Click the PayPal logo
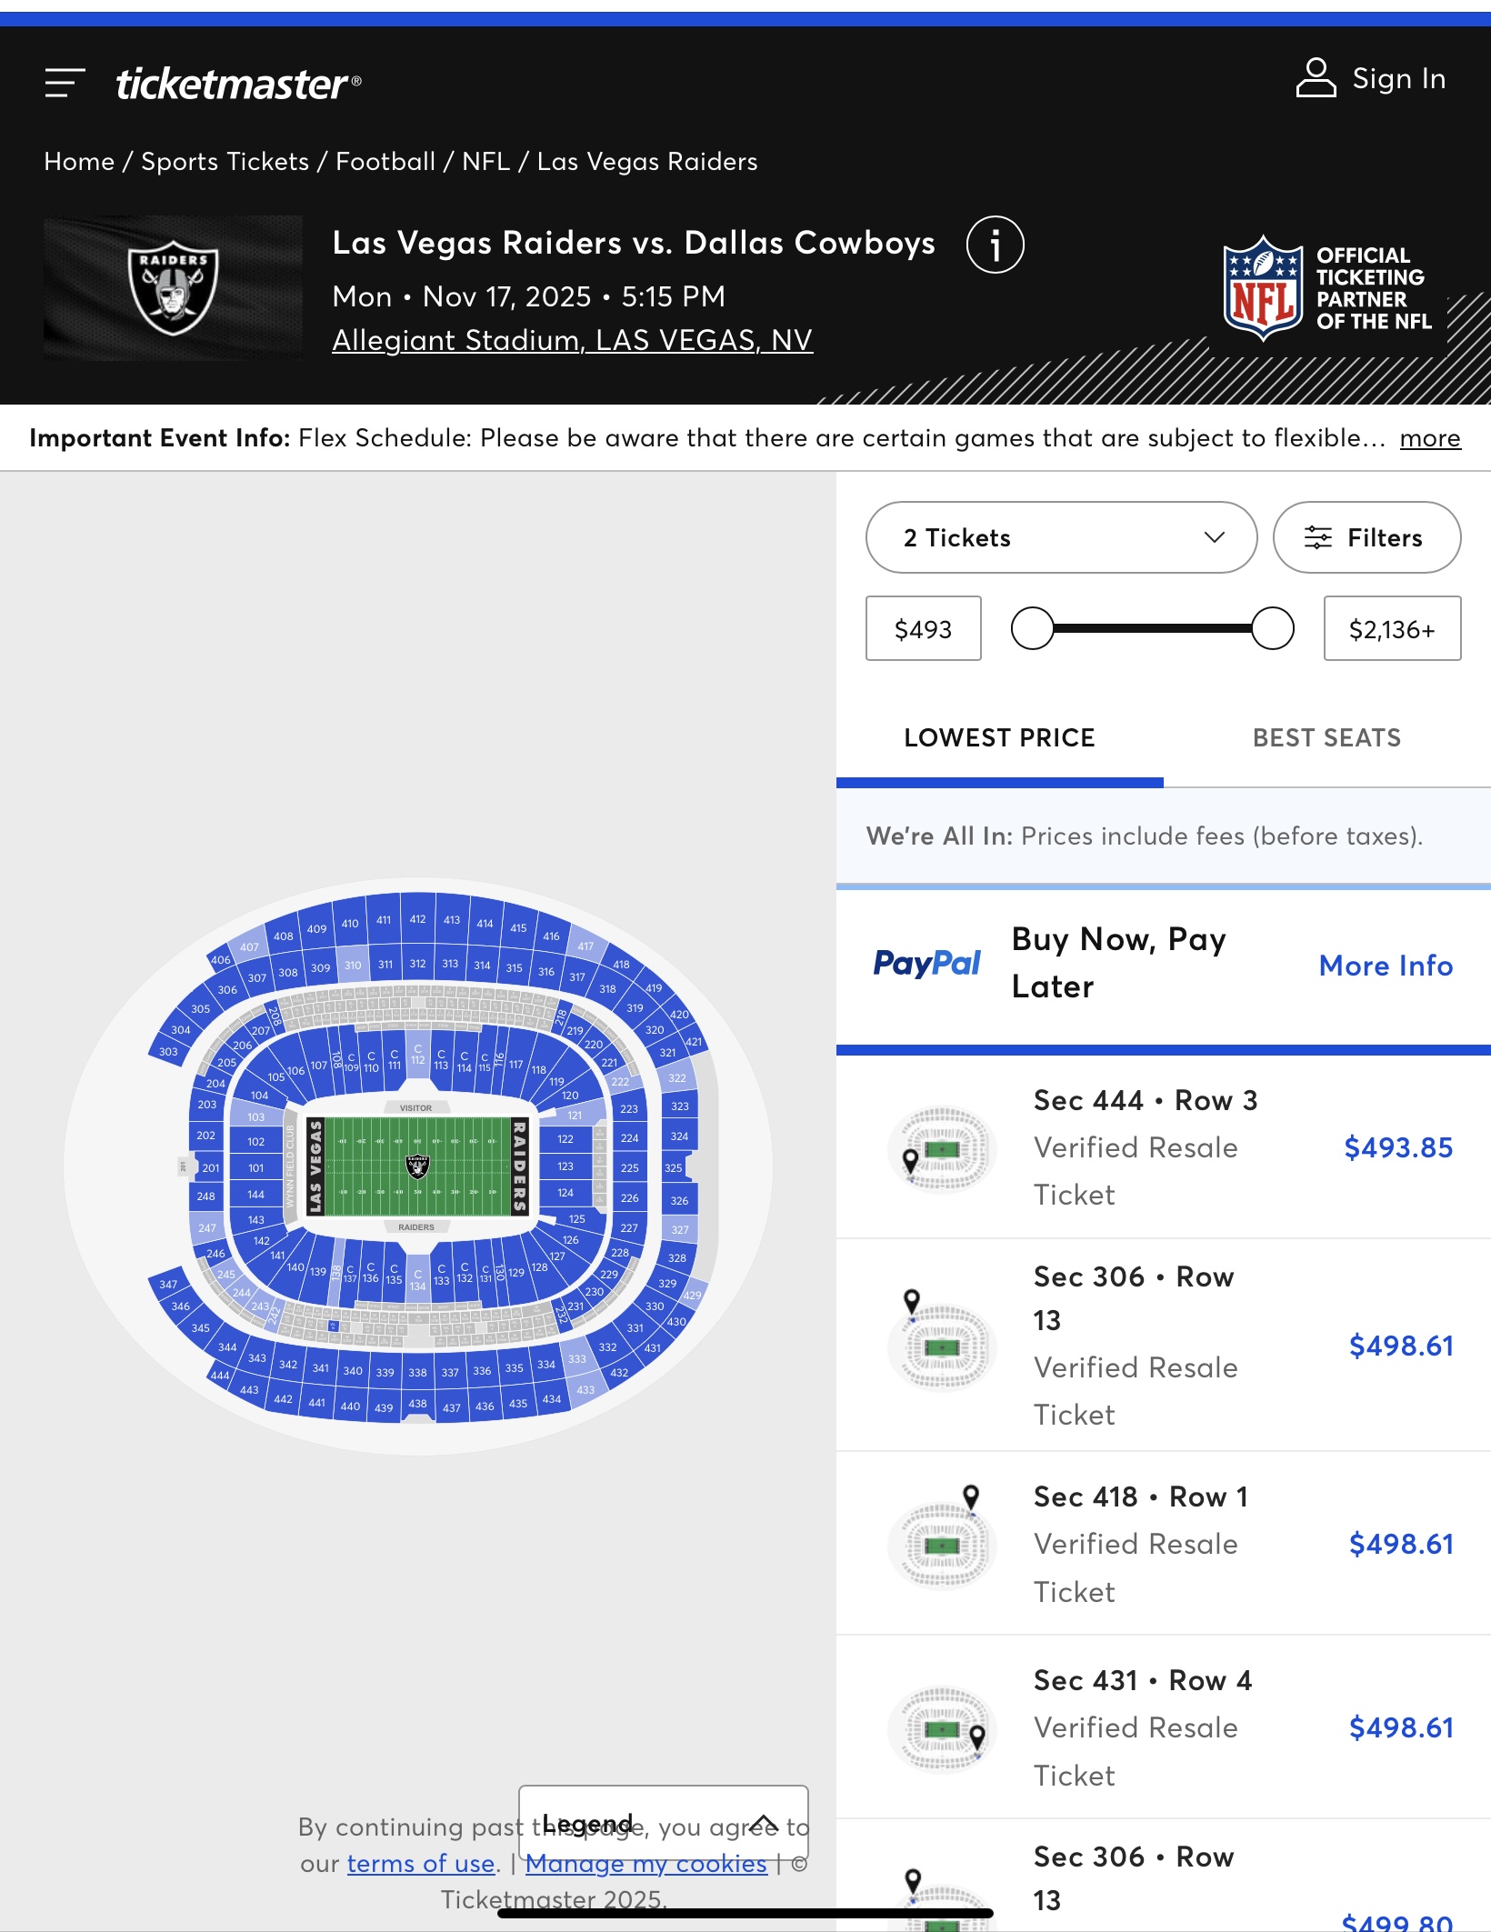The image size is (1491, 1932). tap(926, 963)
